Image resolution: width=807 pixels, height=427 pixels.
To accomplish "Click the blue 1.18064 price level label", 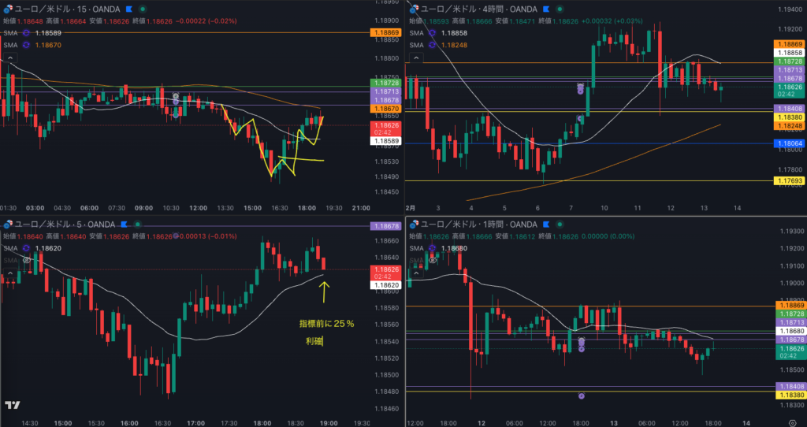I will click(x=790, y=143).
